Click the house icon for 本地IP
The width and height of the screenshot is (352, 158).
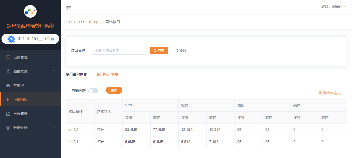coord(8,85)
